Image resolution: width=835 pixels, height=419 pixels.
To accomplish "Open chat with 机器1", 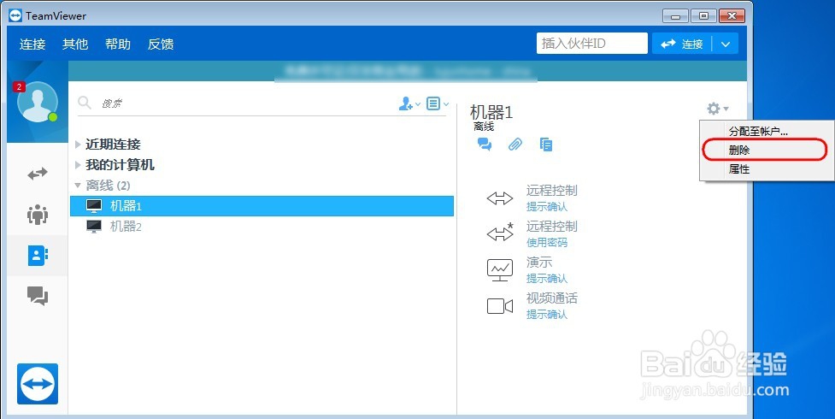I will pos(485,144).
